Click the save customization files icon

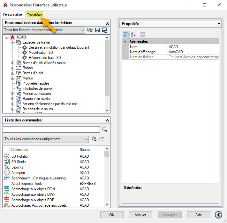pyautogui.click(x=97, y=30)
